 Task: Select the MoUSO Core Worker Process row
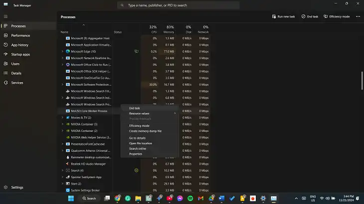pyautogui.click(x=89, y=111)
